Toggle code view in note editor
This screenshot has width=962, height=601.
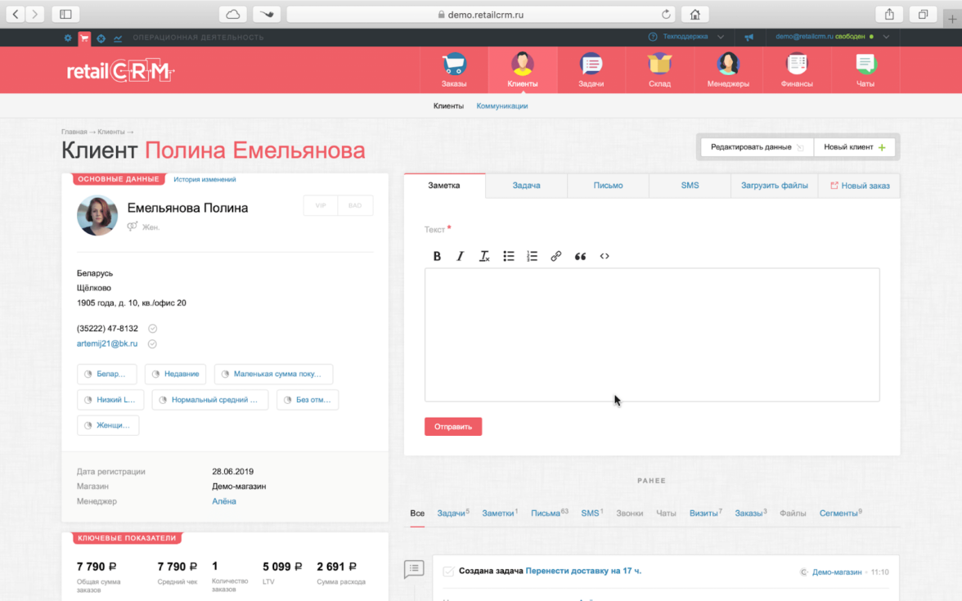pyautogui.click(x=605, y=257)
